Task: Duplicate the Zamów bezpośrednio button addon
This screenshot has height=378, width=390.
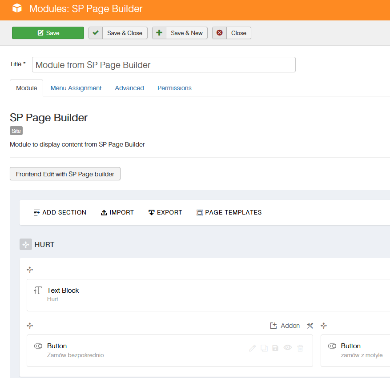Action: coord(264,348)
